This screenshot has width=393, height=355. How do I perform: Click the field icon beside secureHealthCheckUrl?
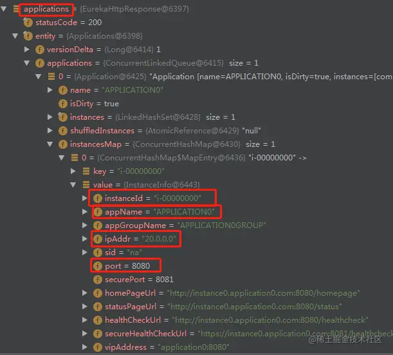[x=98, y=334]
